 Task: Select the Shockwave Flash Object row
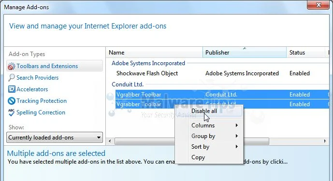click(x=222, y=73)
